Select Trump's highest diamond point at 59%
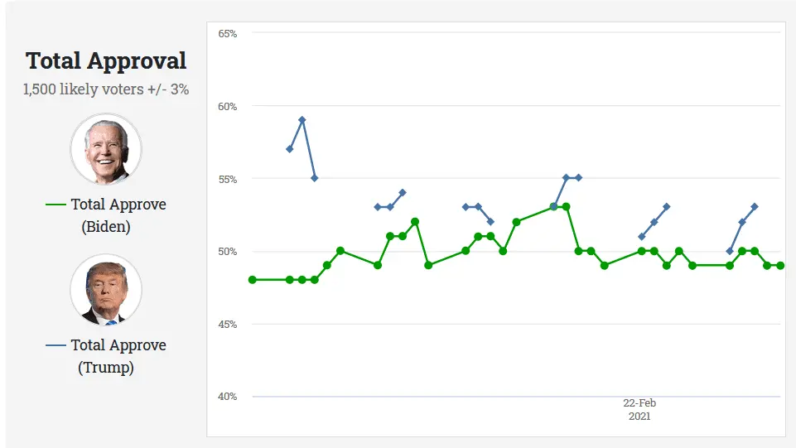Image resolution: width=796 pixels, height=448 pixels. (302, 120)
